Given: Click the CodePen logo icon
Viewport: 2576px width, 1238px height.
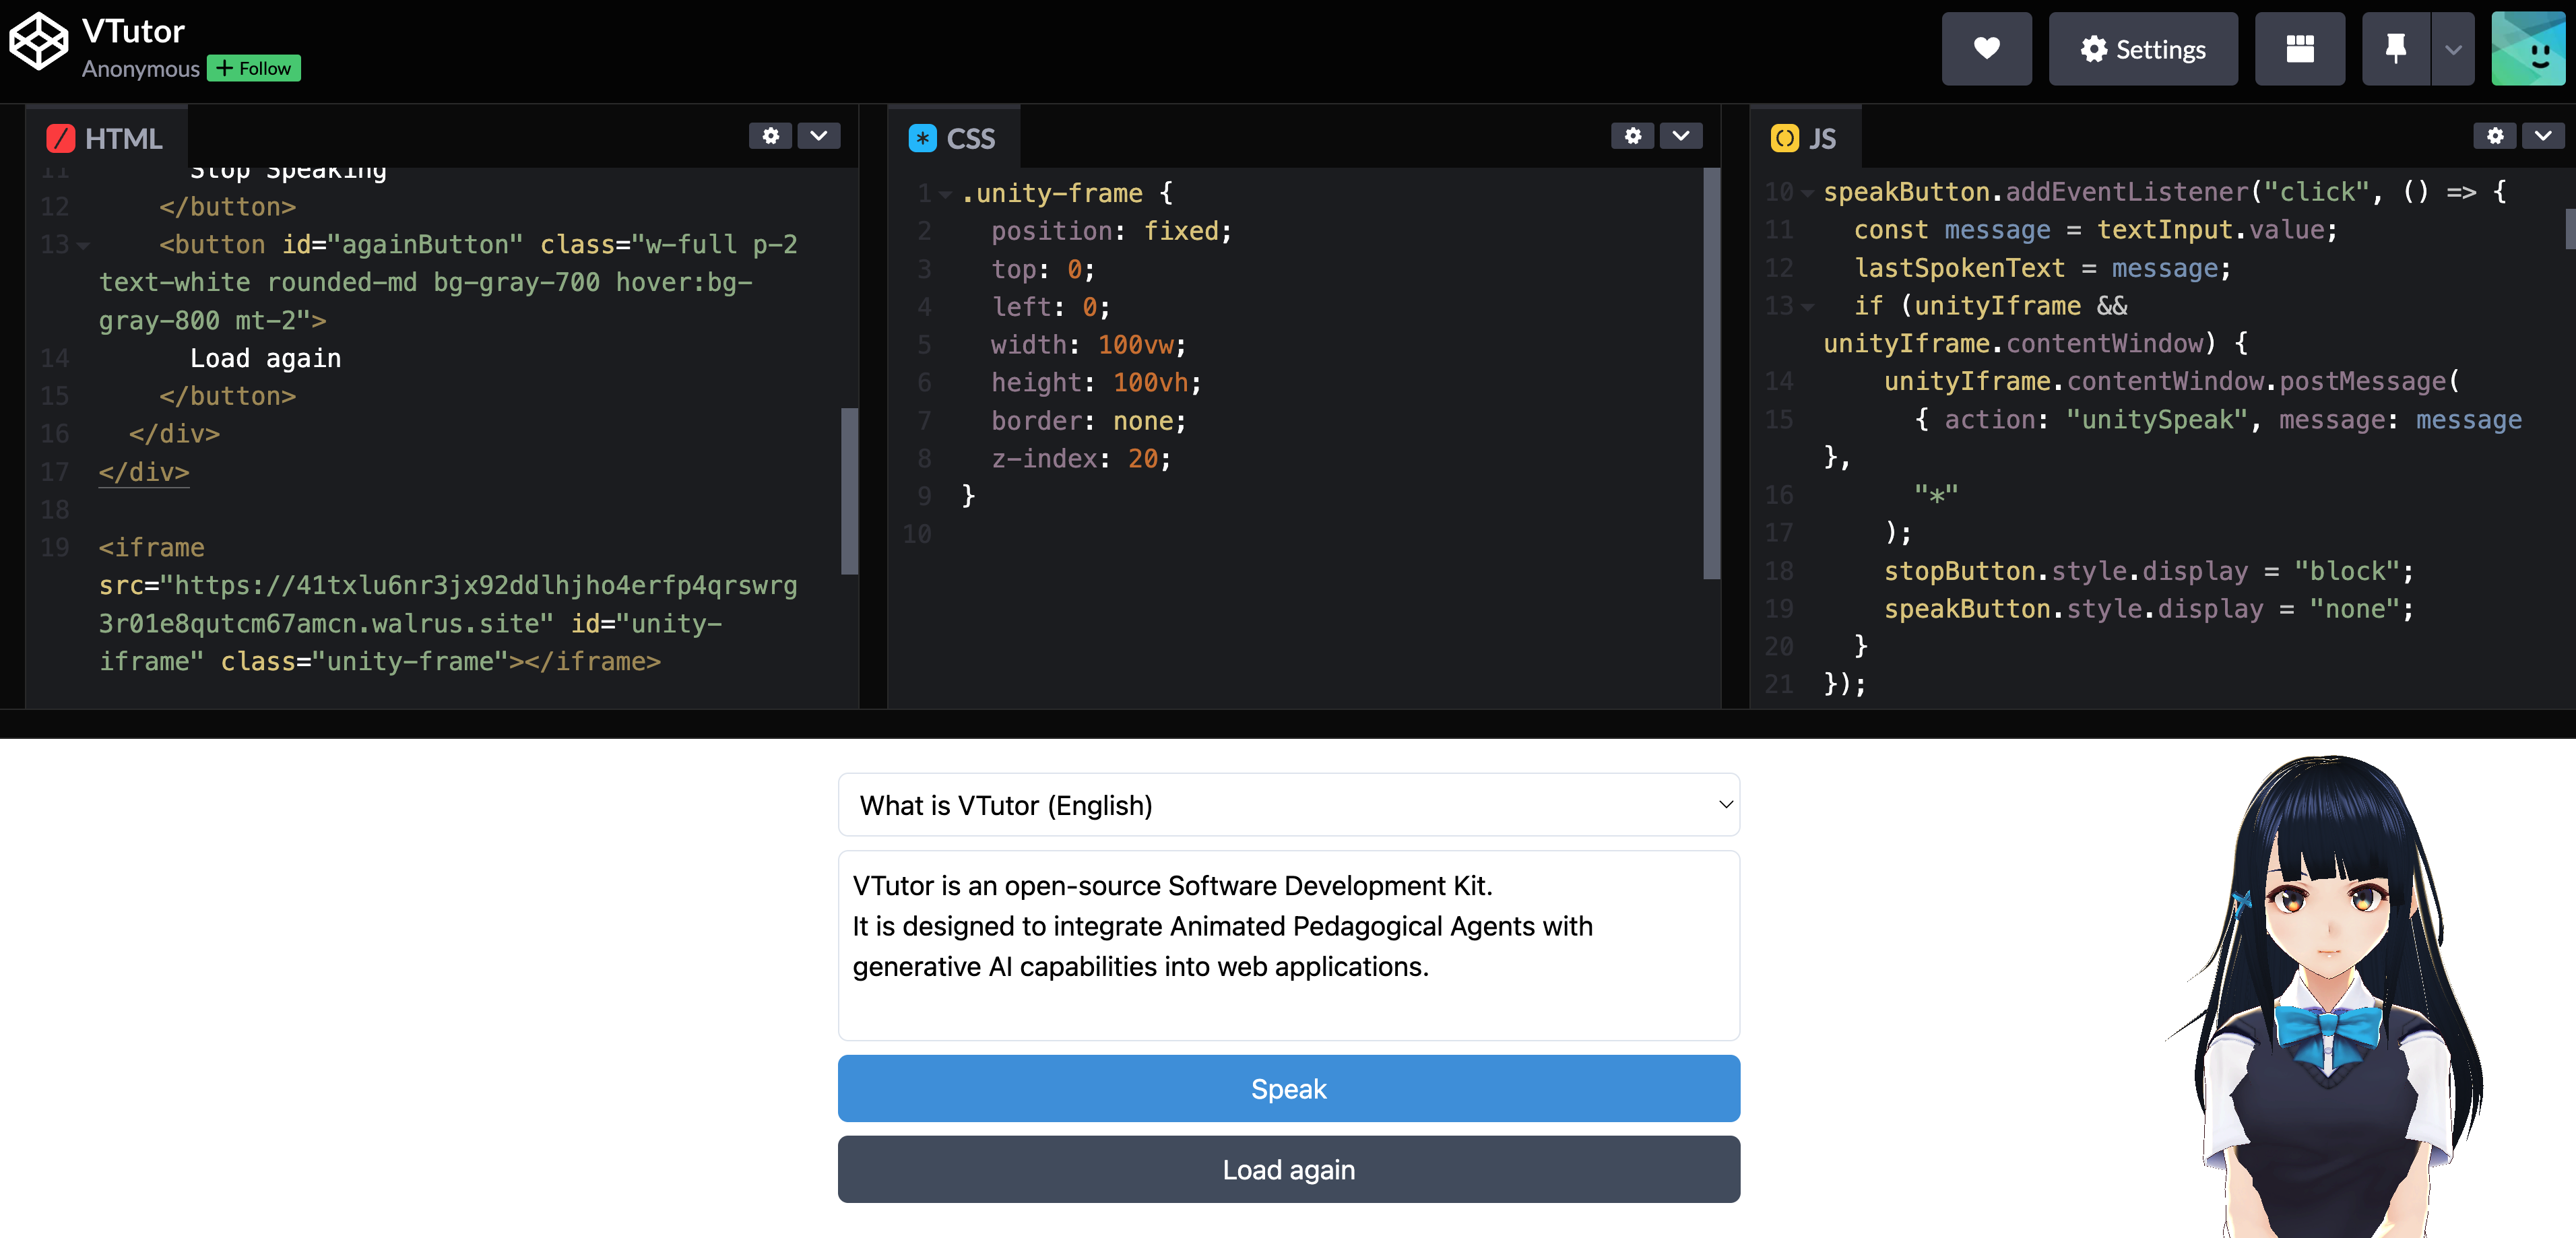Looking at the screenshot, I should pos(38,42).
